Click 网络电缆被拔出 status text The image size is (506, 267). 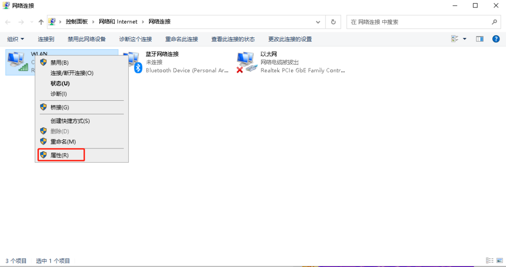(x=279, y=62)
